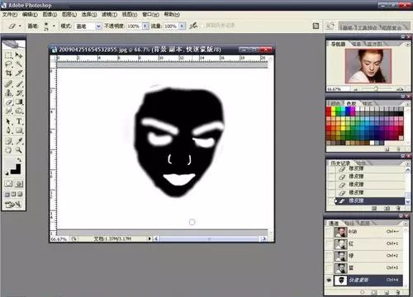Image resolution: width=413 pixels, height=297 pixels.
Task: Select the Pen tool
Action: click(8, 130)
